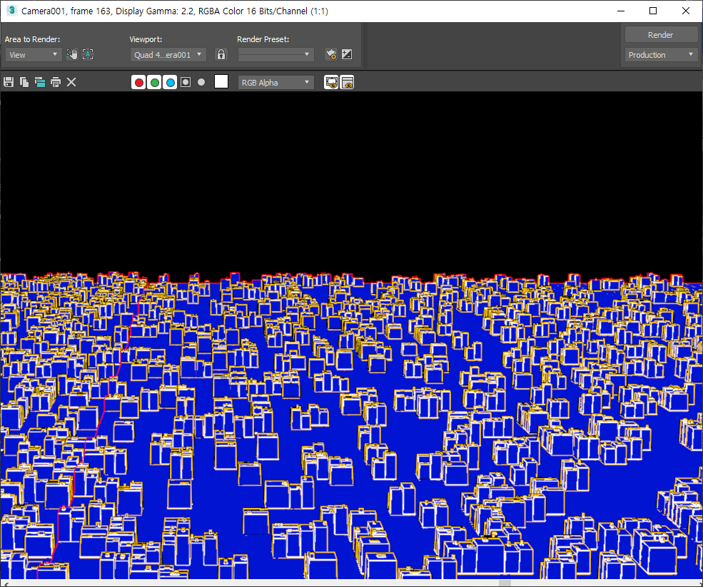The width and height of the screenshot is (703, 587).
Task: Open the Area to Render View dropdown
Action: [34, 55]
